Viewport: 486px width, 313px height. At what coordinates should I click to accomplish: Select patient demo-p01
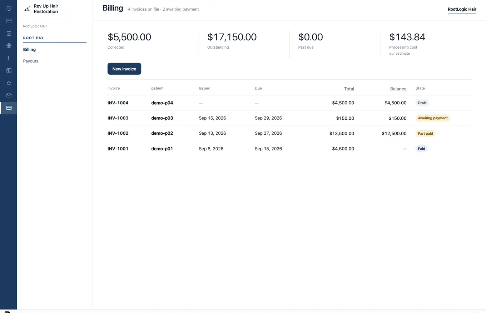[162, 149]
